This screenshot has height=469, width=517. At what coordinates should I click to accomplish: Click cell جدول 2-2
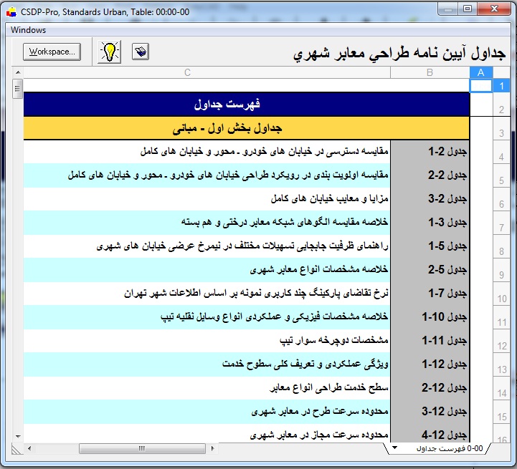(430, 175)
